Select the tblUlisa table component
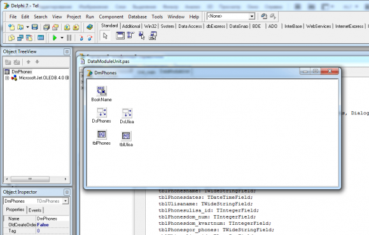The height and width of the screenshot is (235, 369). coord(126,139)
